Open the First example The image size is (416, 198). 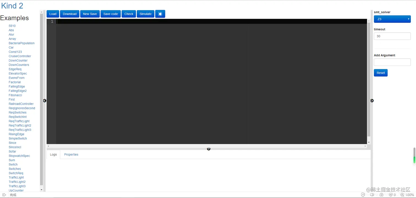click(x=12, y=100)
